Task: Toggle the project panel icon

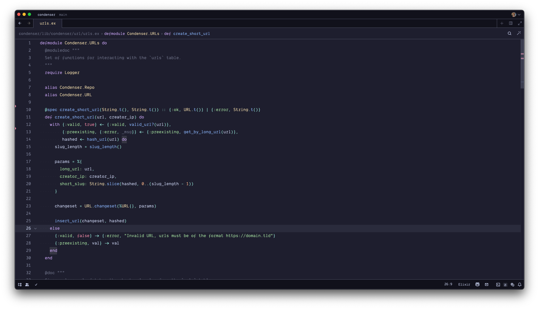Action: pyautogui.click(x=20, y=285)
